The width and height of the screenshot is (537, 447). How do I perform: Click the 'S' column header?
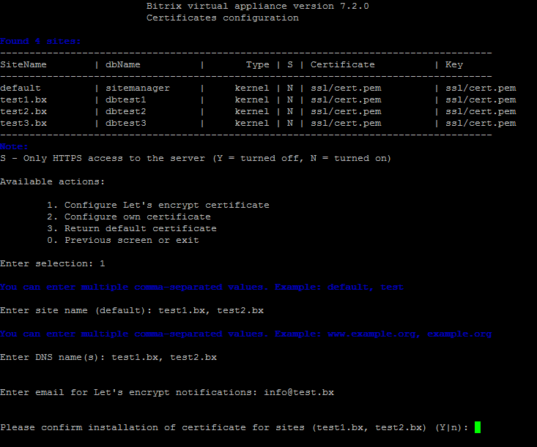click(290, 64)
